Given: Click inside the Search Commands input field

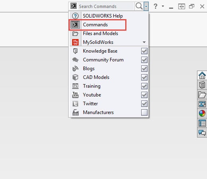Looking at the screenshot, I should pyautogui.click(x=106, y=6).
